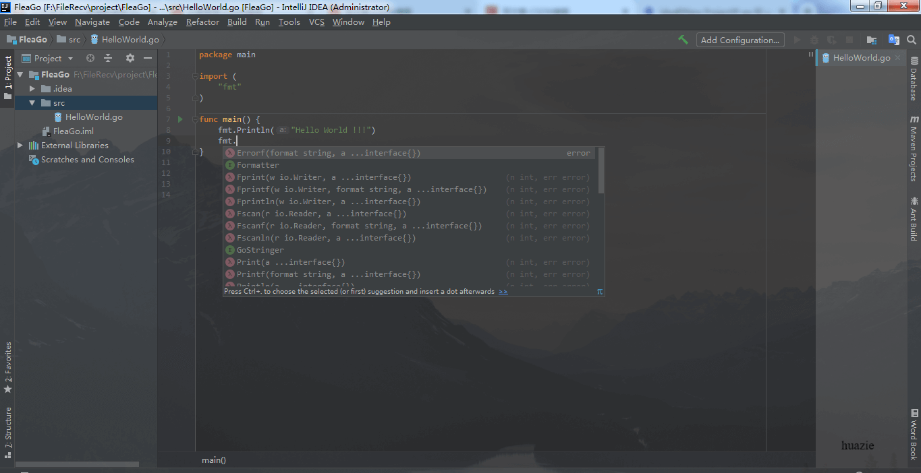Open the Word Book side panel

tap(914, 434)
